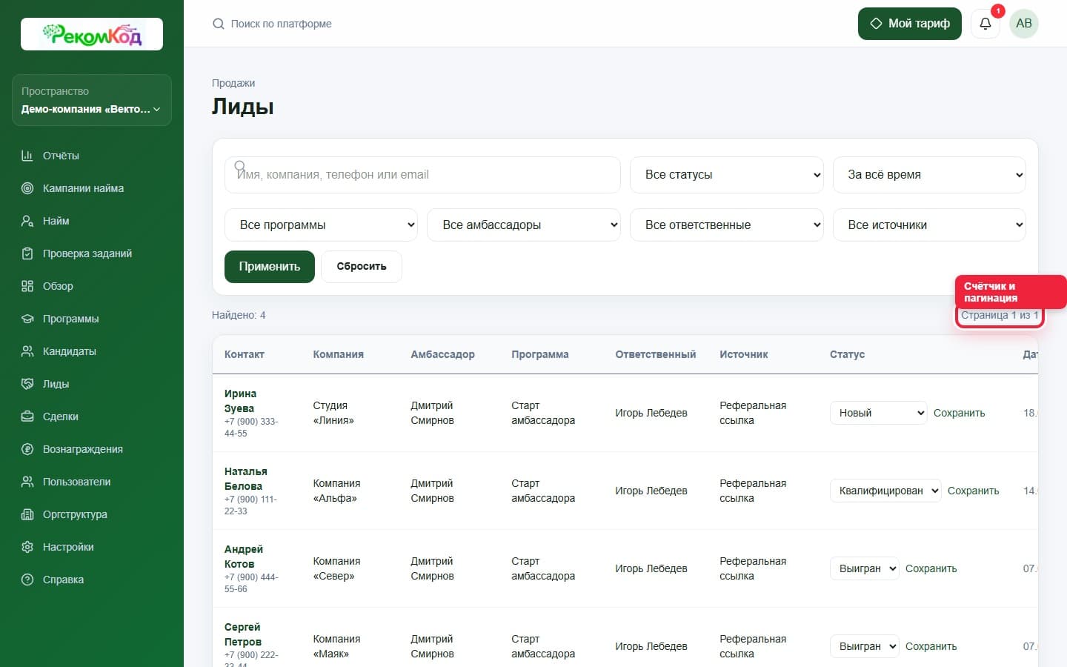Click the Пользователи users icon
Image resolution: width=1067 pixels, height=667 pixels.
pos(27,482)
